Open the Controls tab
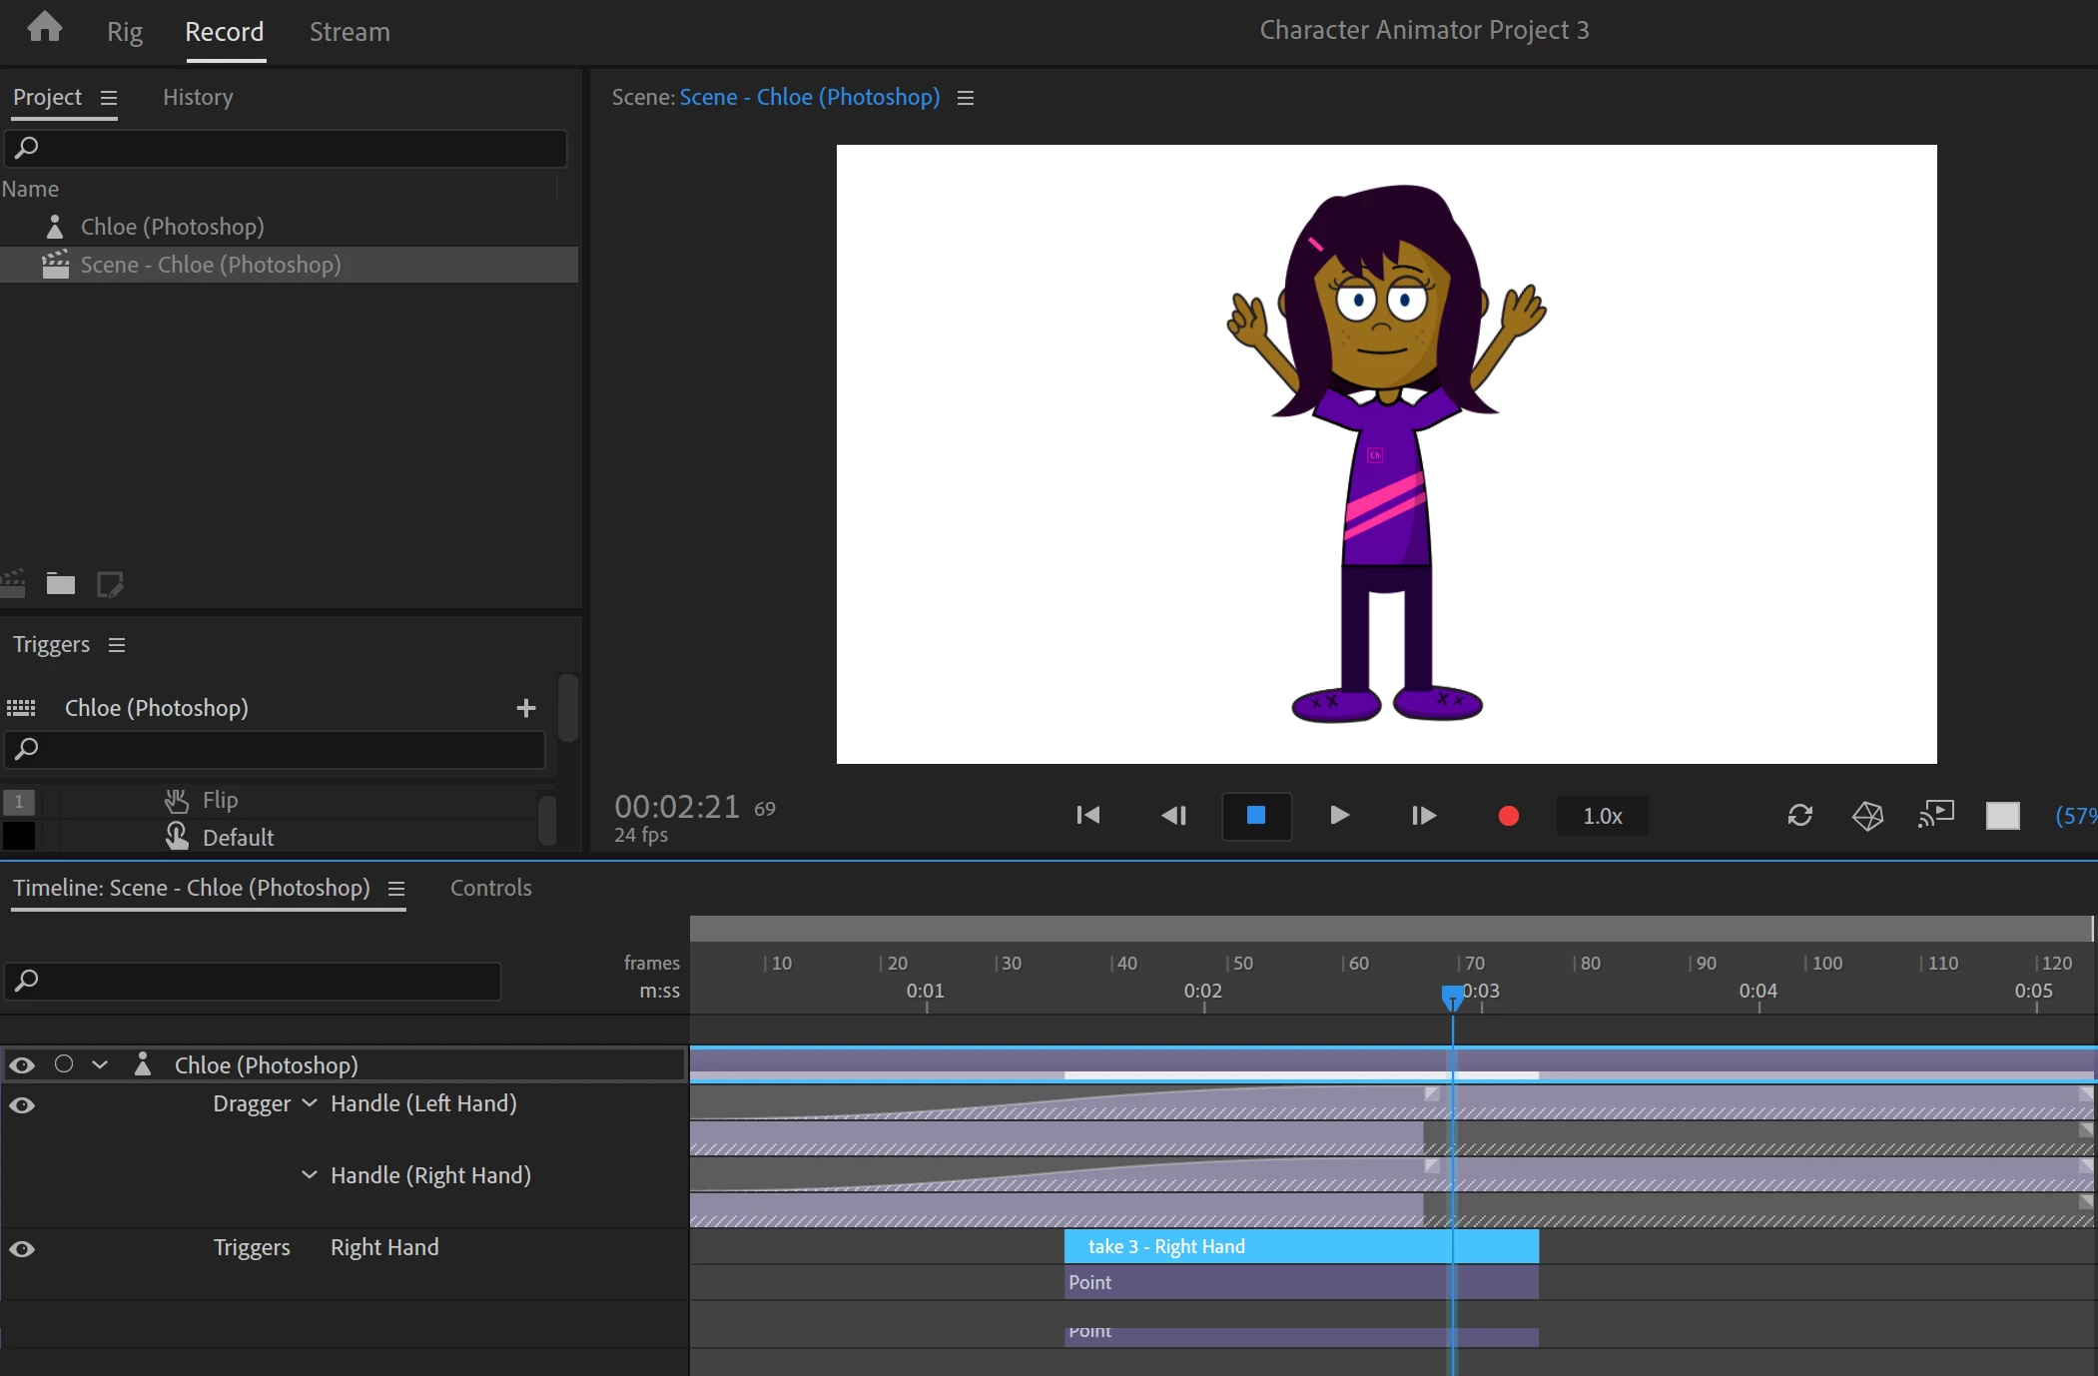Screen dimensions: 2098x1376 click(x=490, y=888)
